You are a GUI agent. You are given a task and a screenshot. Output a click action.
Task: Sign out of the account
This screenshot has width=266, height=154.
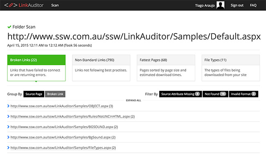tap(237, 5)
